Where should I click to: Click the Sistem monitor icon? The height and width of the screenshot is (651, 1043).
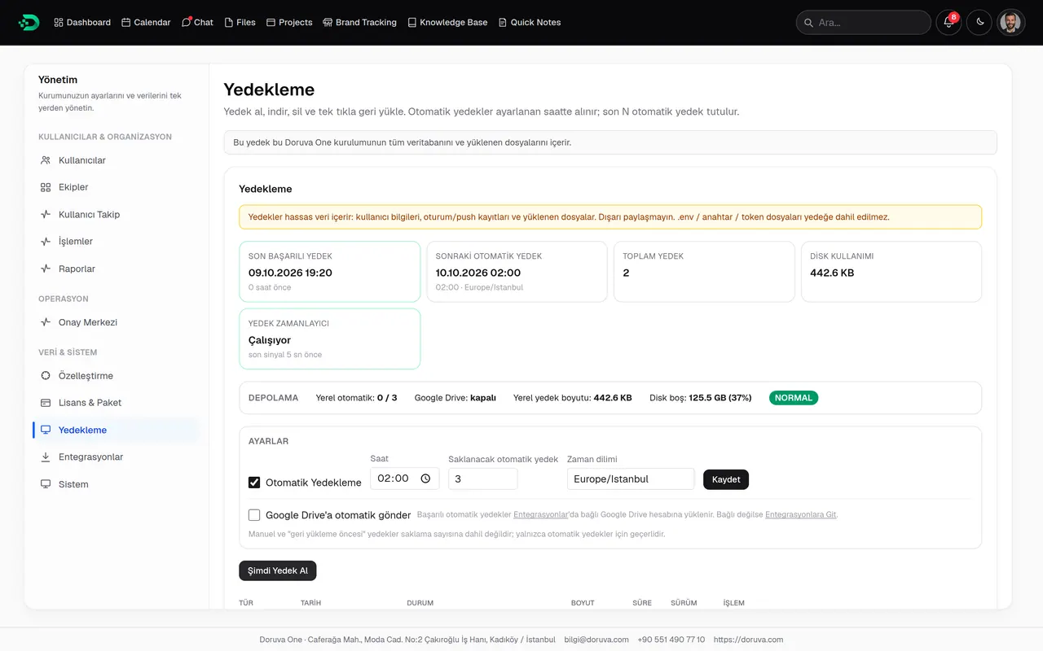(46, 484)
